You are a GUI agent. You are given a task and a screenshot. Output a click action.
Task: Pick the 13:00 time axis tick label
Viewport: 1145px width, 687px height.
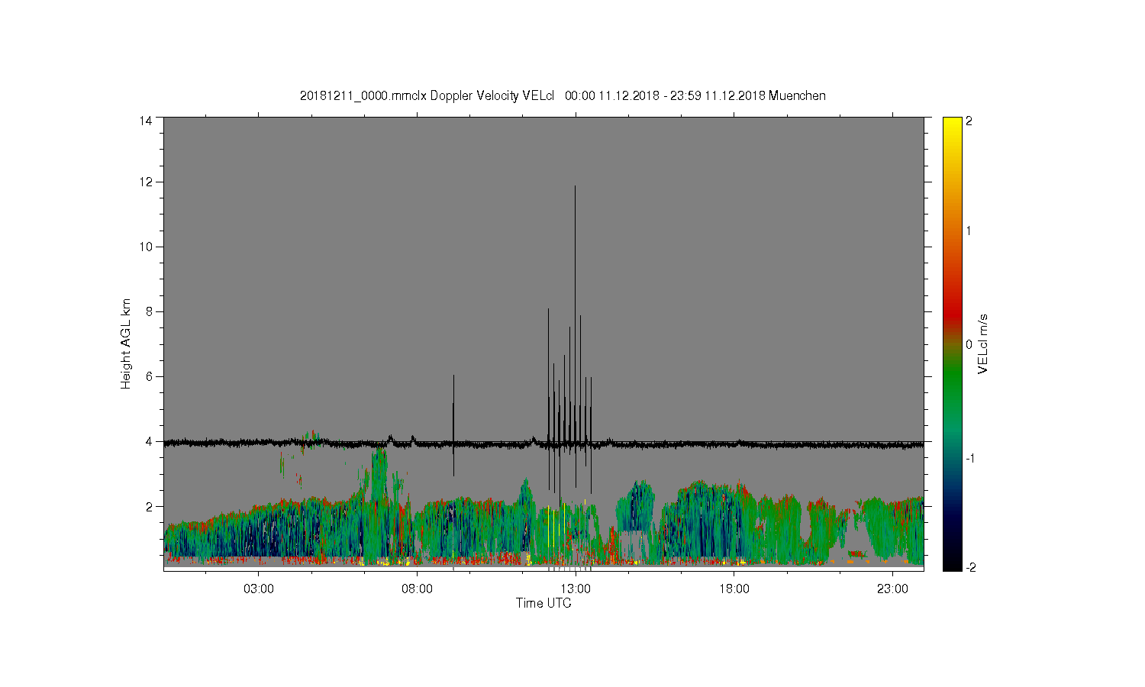coord(576,589)
